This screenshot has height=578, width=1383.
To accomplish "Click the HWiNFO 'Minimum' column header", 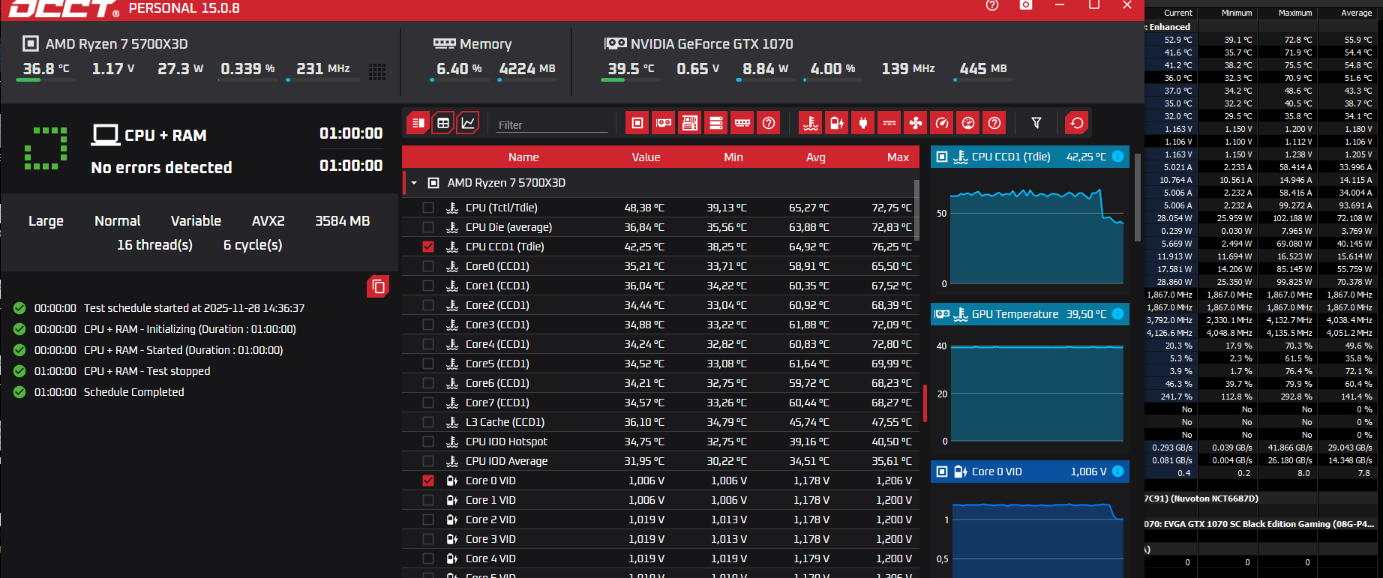I will pyautogui.click(x=1237, y=13).
